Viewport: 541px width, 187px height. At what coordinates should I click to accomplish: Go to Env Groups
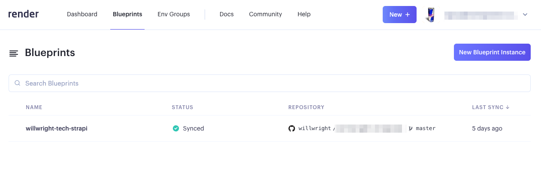pyautogui.click(x=174, y=14)
